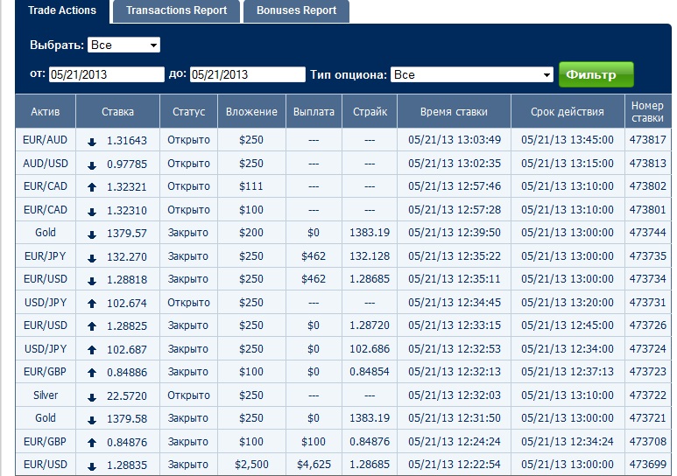Click the down arrow in EUR/CAD row 473801
Image resolution: width=677 pixels, height=476 pixels.
92,212
